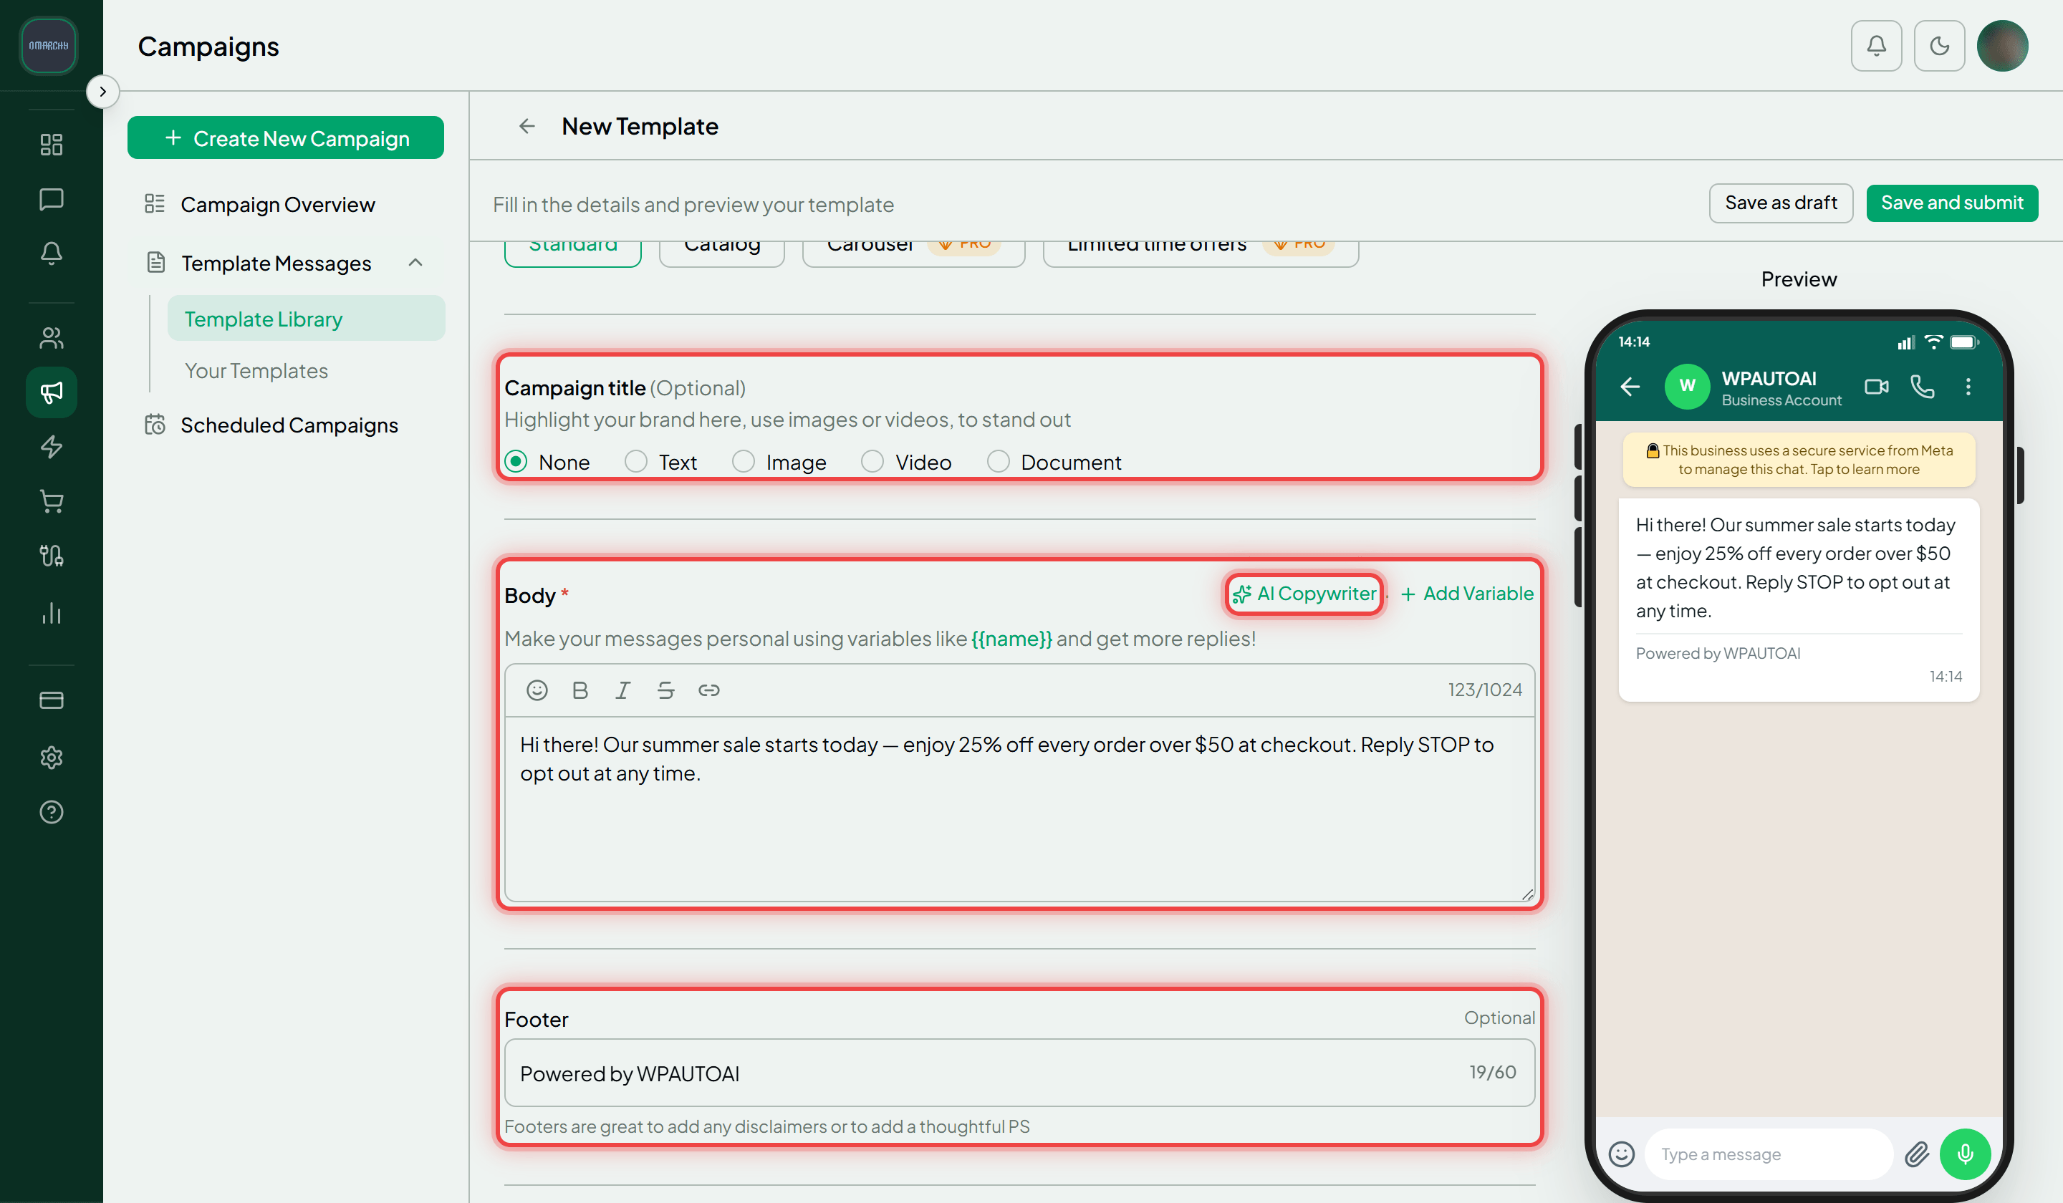Click the preview chat back arrow
2063x1203 pixels.
click(1629, 386)
